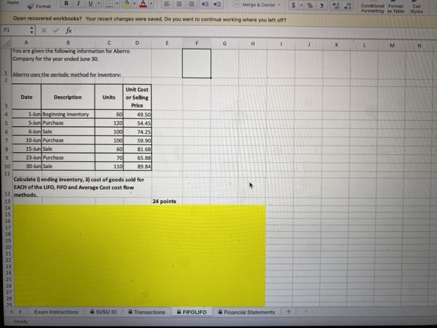
Task: Open the Fill Color dropdown arrow
Action: 134,4
